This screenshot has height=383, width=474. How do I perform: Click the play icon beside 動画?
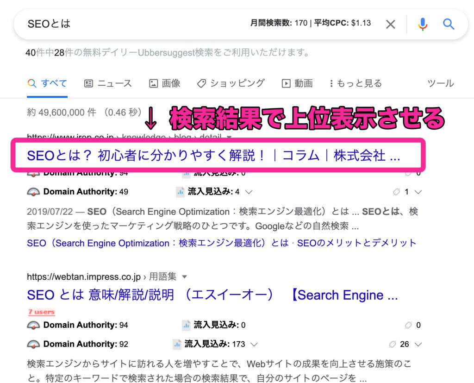click(x=286, y=83)
